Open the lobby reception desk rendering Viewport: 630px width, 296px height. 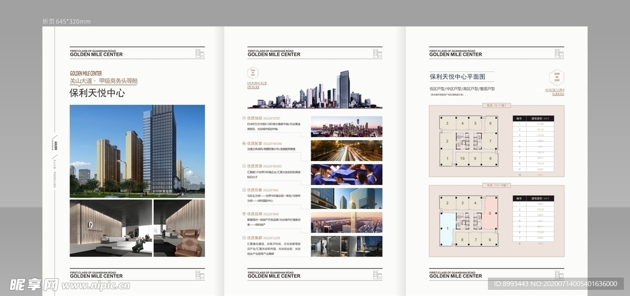click(110, 228)
